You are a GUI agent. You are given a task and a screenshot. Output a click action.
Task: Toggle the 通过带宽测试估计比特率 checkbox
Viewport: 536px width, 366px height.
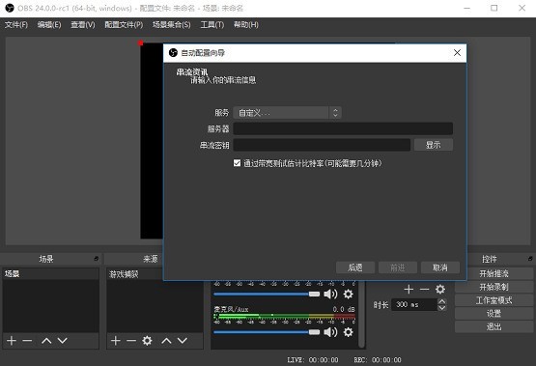point(237,163)
